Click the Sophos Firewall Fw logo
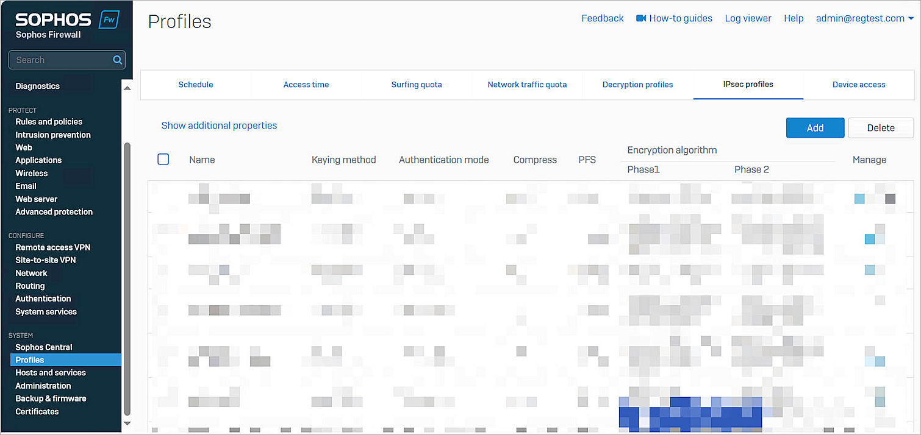 point(109,19)
